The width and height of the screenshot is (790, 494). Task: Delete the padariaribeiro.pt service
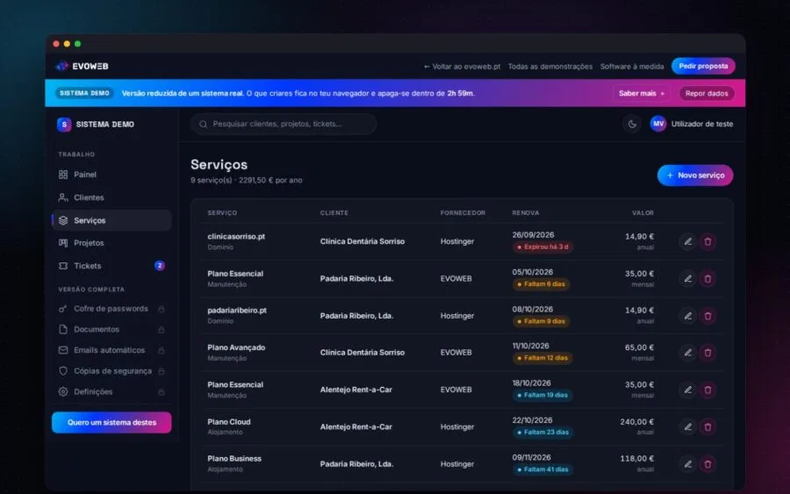coord(707,316)
